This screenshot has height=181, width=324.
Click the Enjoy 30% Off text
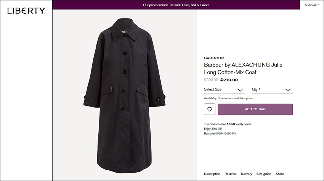pyautogui.click(x=213, y=129)
